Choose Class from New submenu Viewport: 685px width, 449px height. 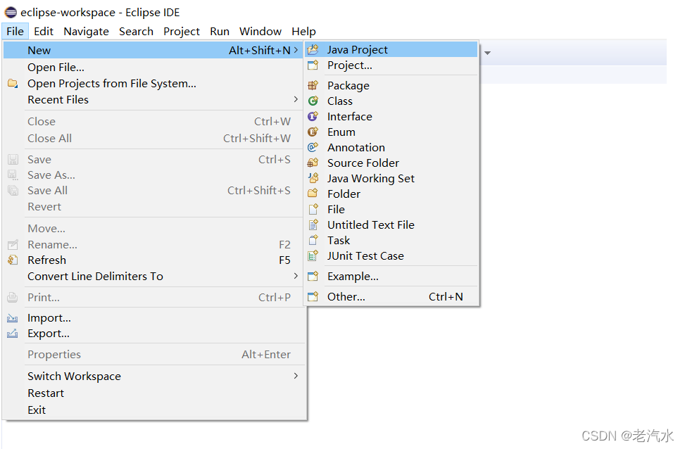[392, 101]
